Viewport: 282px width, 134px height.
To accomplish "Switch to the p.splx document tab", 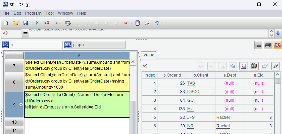I will 95,45.
